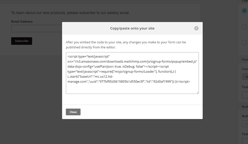Image resolution: width=248 pixels, height=144 pixels.
Task: Click the 'Email Address' field label
Action: pos(22,22)
